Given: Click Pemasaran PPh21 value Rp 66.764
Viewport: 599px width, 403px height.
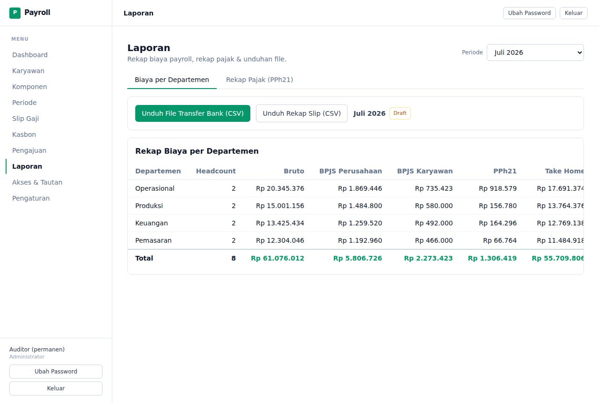Looking at the screenshot, I should click(x=500, y=240).
